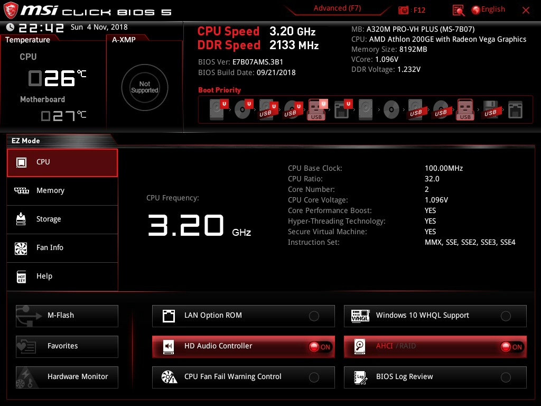Click the A-XMP panel title

pos(124,40)
